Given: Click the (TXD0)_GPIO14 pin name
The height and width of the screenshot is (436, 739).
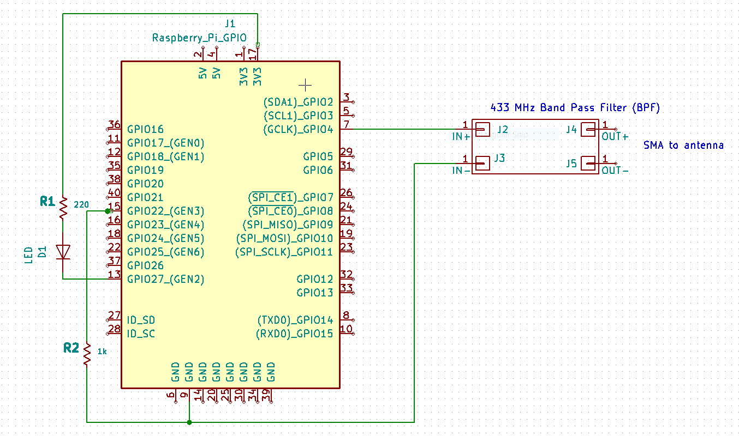Looking at the screenshot, I should 295,320.
